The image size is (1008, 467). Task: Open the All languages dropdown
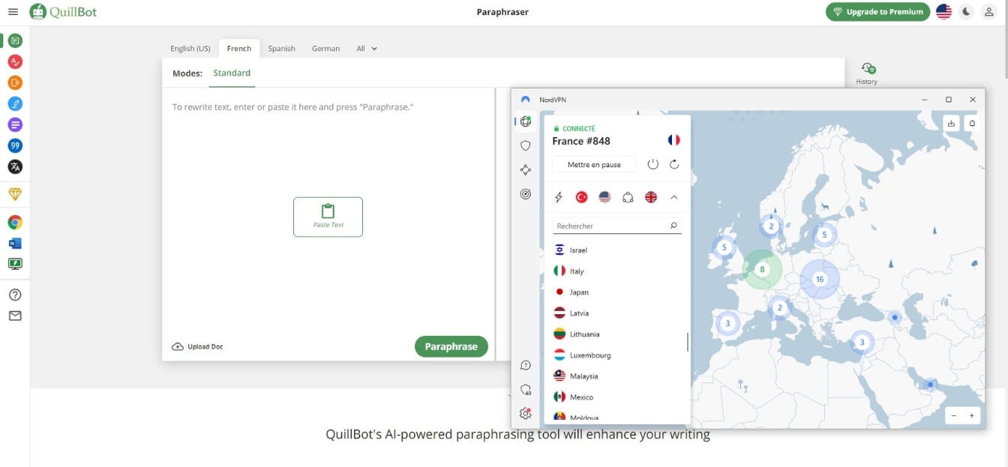pyautogui.click(x=367, y=48)
